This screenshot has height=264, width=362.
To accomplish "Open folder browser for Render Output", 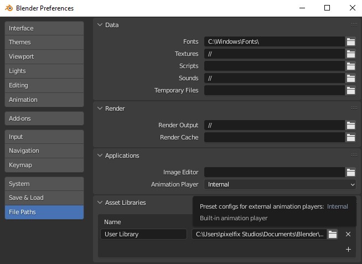I will pos(350,125).
